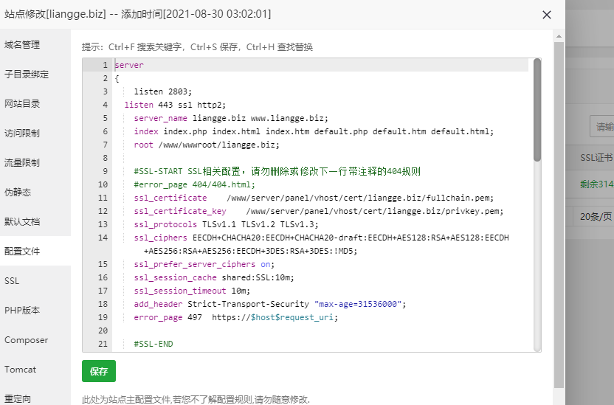Close the site modification dialog
The width and height of the screenshot is (614, 405).
tap(546, 15)
